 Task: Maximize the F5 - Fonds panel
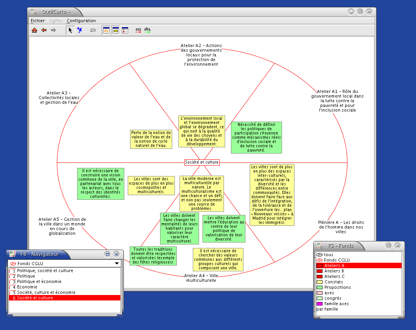388,246
